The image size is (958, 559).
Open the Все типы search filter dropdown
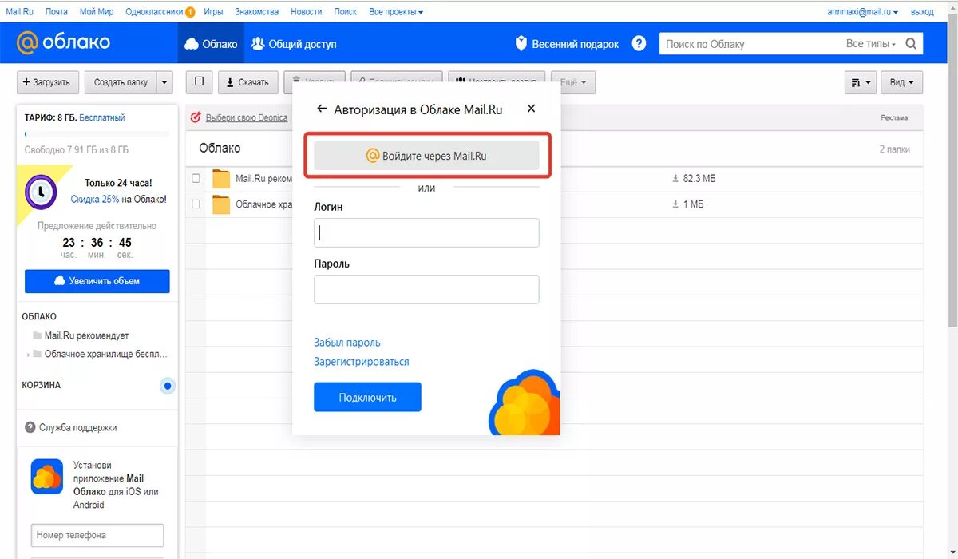click(871, 44)
